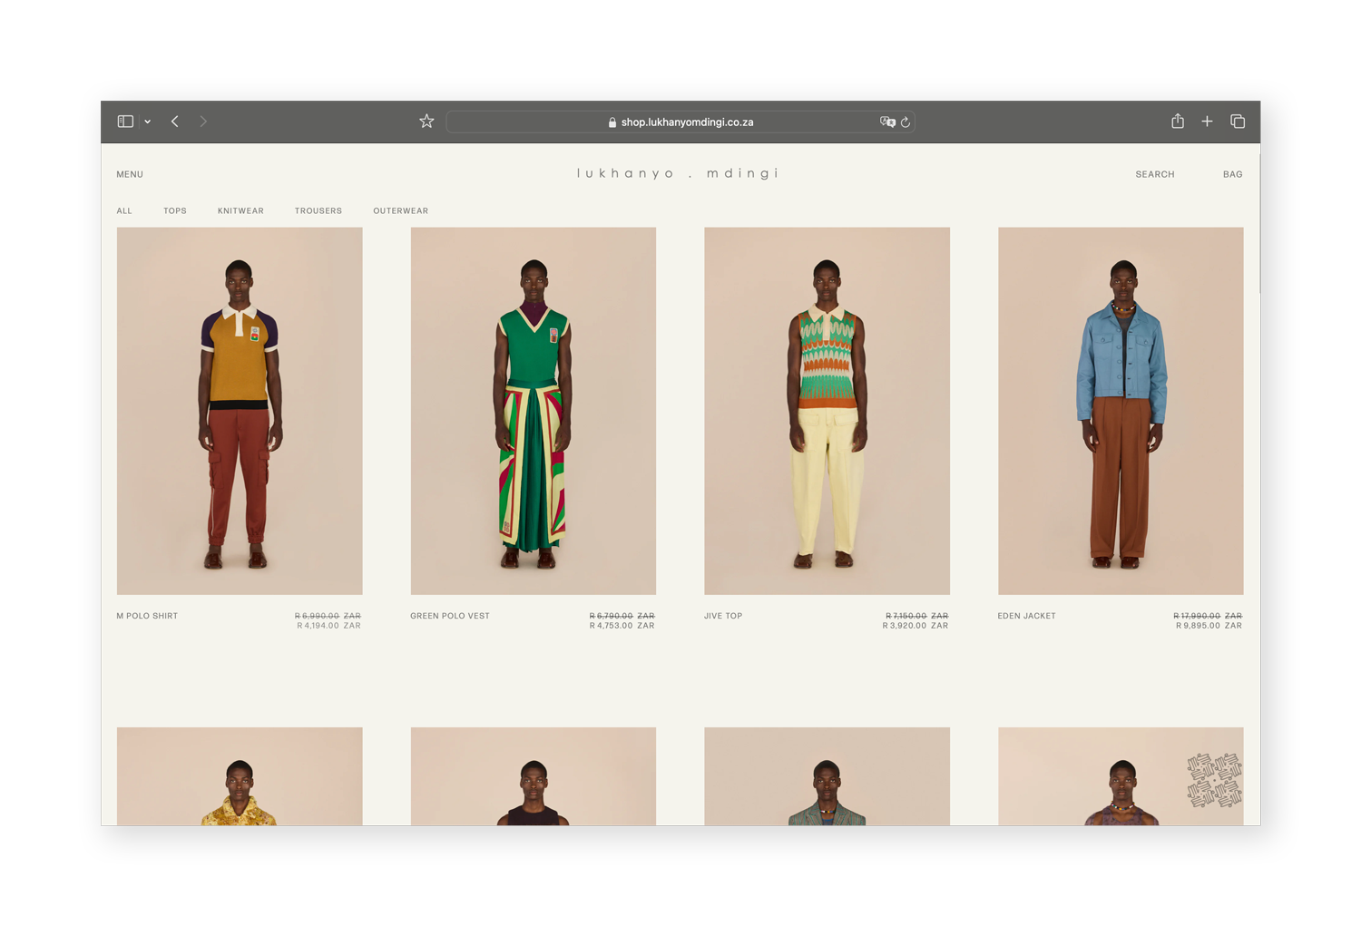Image resolution: width=1361 pixels, height=926 pixels.
Task: Click the translate icon in the address bar
Action: point(887,122)
